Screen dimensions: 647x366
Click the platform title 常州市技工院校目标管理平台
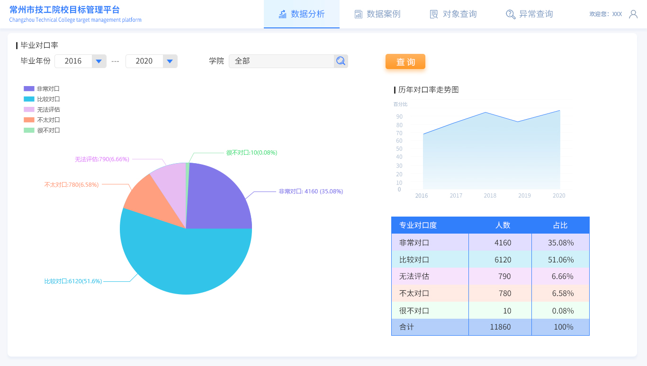pyautogui.click(x=64, y=10)
